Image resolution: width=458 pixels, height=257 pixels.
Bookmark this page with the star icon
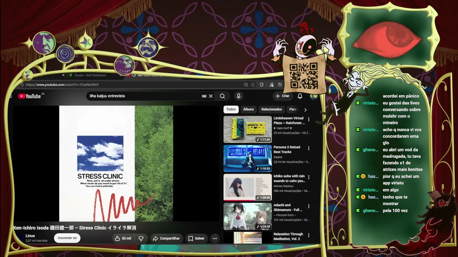point(253,85)
